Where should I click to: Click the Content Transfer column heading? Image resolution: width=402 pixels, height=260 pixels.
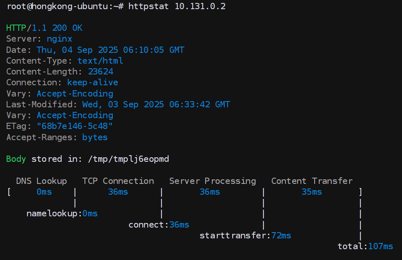click(x=312, y=181)
